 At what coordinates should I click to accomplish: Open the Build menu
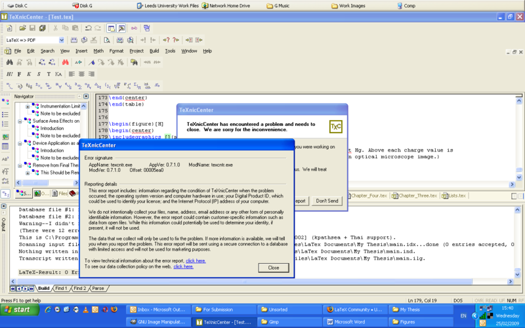[154, 51]
